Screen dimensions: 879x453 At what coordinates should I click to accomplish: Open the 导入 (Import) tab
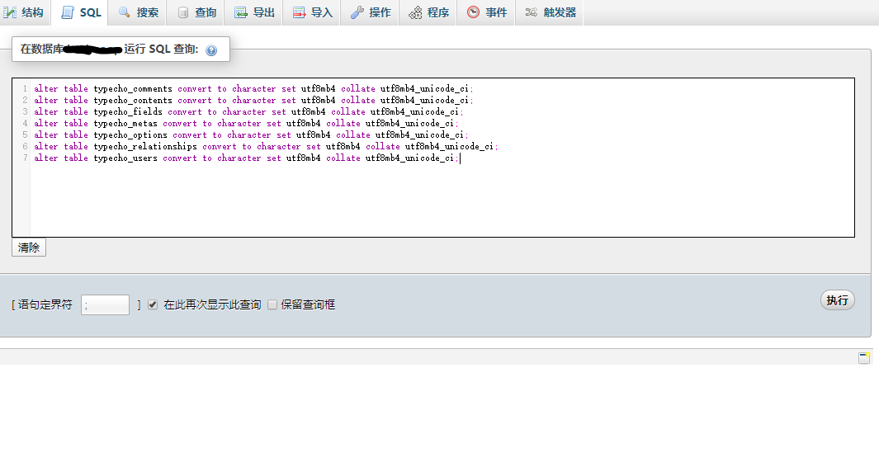point(312,12)
